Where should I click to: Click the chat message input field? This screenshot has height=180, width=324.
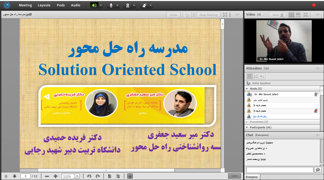280,170
